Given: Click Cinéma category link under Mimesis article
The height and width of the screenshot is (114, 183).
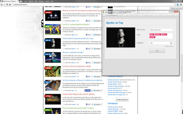Looking at the screenshot, I should click(x=73, y=21).
